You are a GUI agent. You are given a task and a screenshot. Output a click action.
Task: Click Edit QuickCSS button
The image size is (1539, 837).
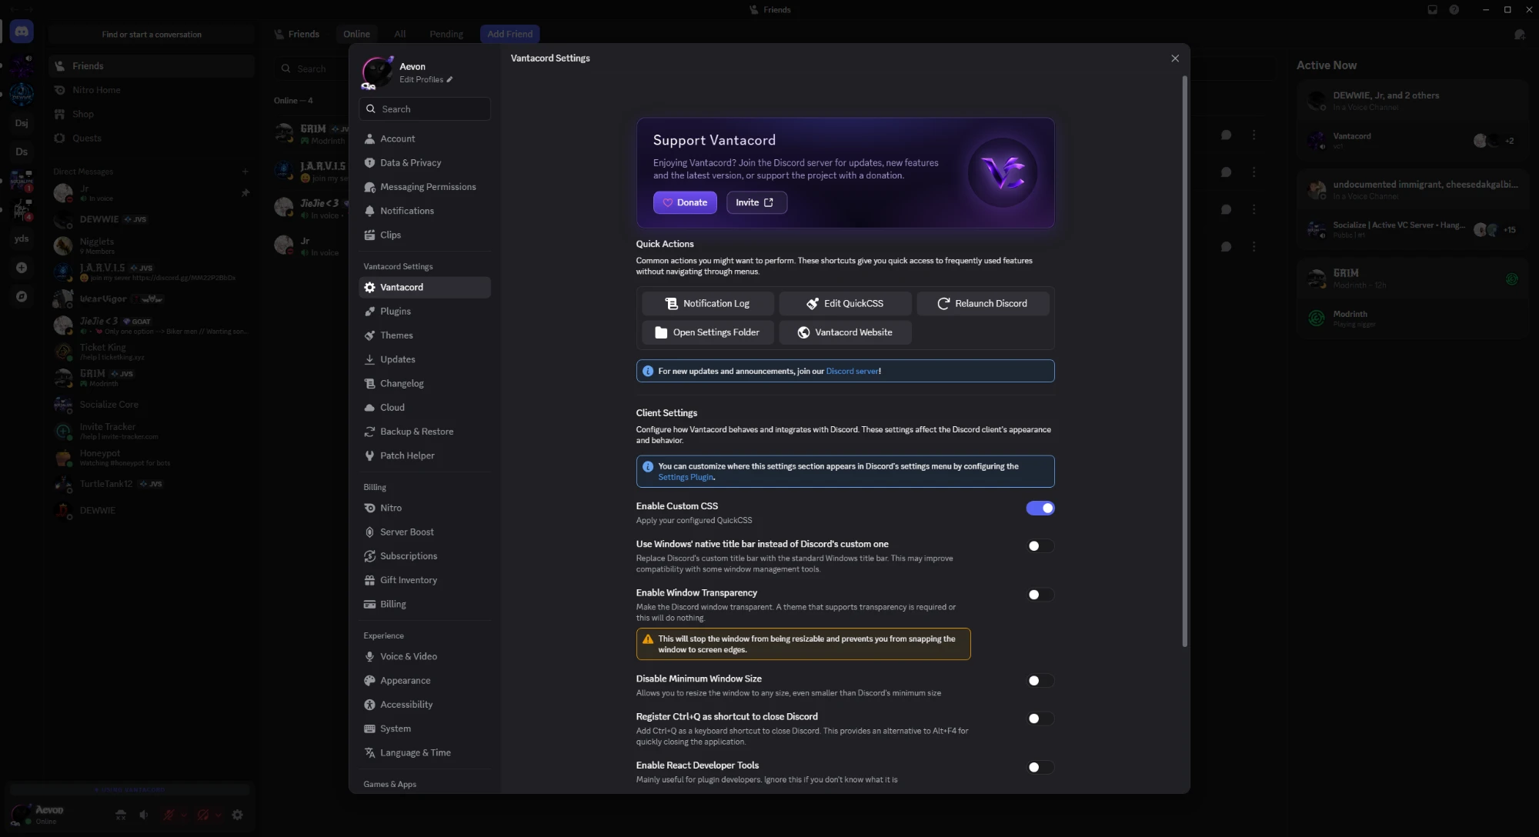[845, 303]
